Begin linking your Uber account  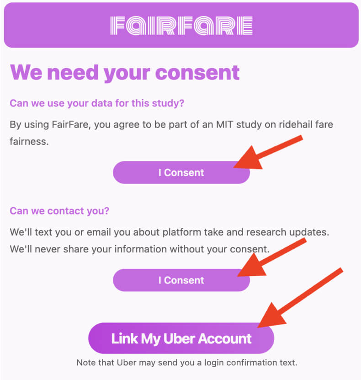click(180, 338)
